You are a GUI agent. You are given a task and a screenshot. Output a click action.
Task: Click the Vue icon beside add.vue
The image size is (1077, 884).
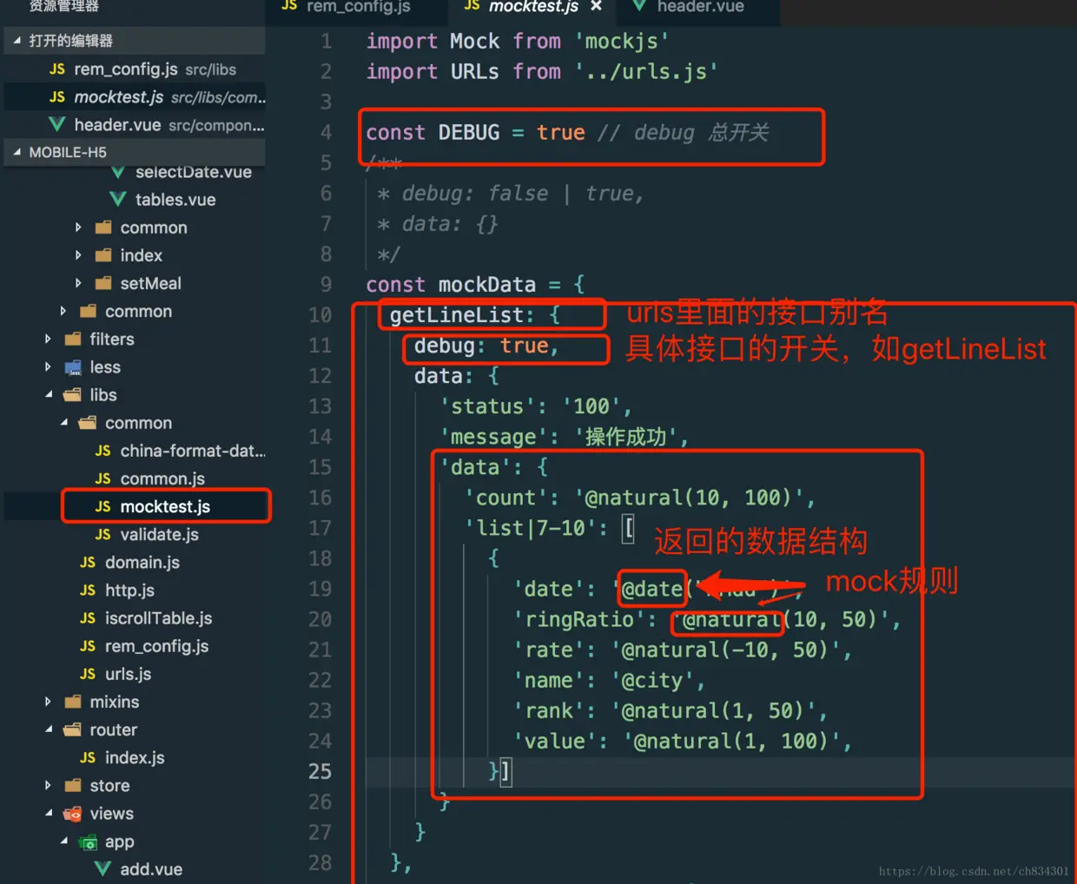coord(102,869)
